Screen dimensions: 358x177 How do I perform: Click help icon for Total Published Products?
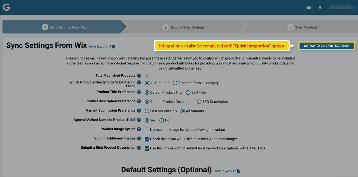(x=139, y=76)
